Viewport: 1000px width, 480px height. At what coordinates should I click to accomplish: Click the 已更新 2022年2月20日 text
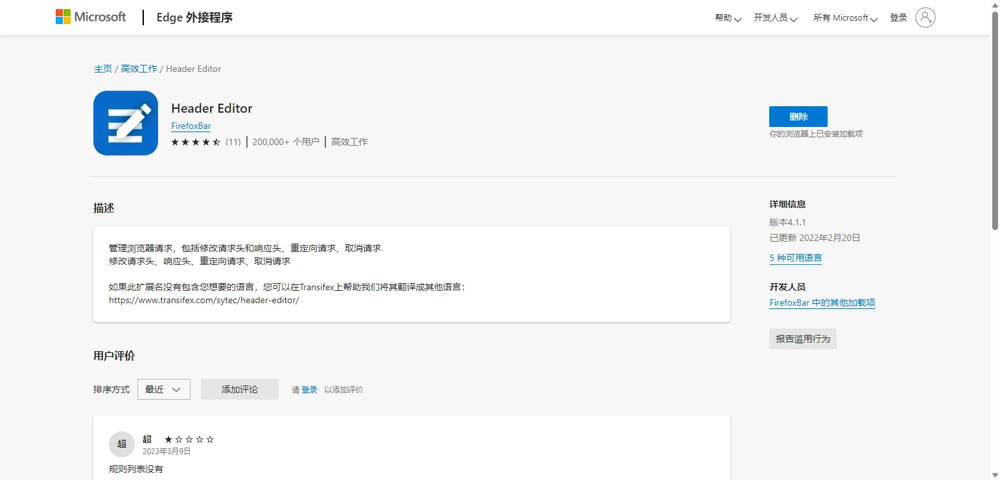(x=815, y=238)
